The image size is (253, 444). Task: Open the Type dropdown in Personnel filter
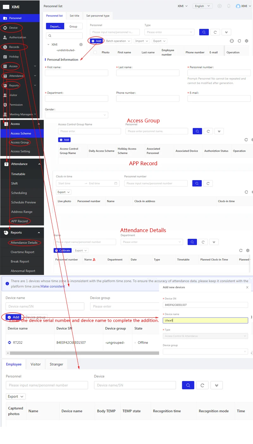[170, 32]
